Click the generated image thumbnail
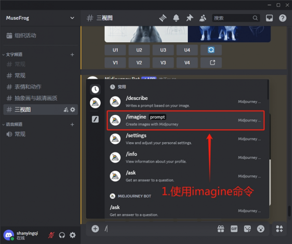Image resolution: width=292 pixels, height=244 pixels. click(x=188, y=34)
